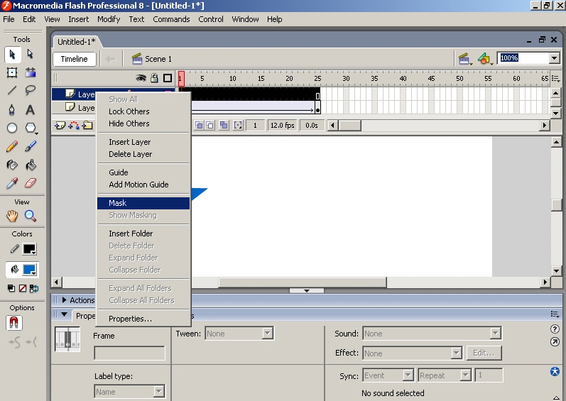Image resolution: width=566 pixels, height=401 pixels.
Task: Open the zoom percentage dropdown arrow
Action: (555, 57)
